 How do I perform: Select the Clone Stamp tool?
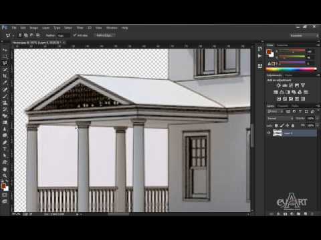point(5,103)
